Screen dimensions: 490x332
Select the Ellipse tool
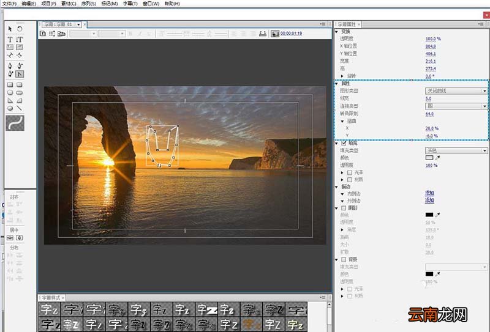point(10,108)
